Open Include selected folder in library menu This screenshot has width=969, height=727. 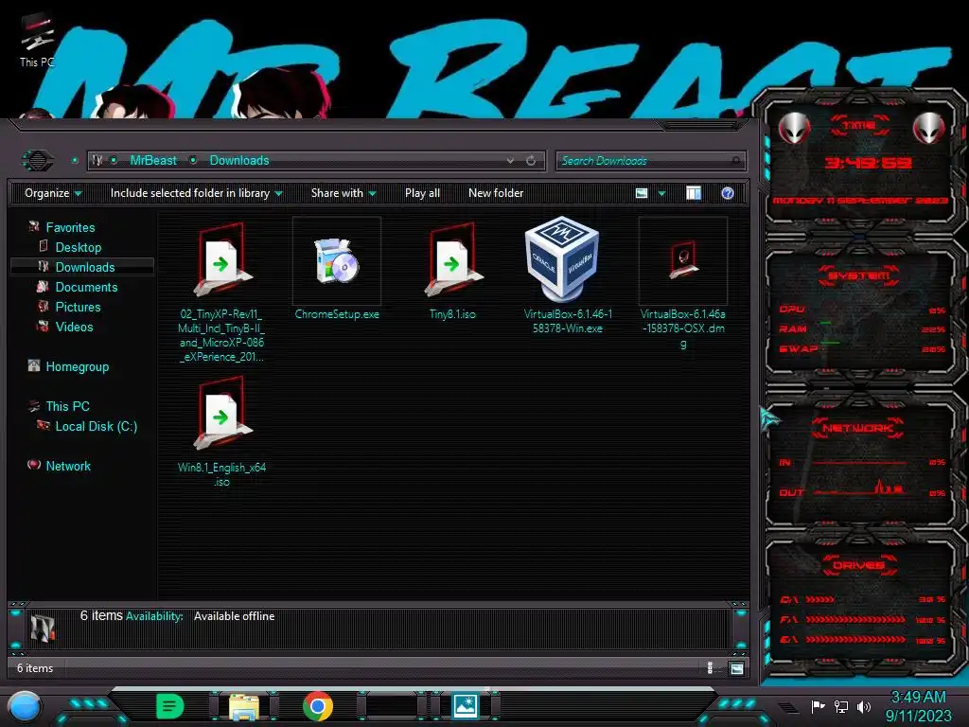coord(196,193)
